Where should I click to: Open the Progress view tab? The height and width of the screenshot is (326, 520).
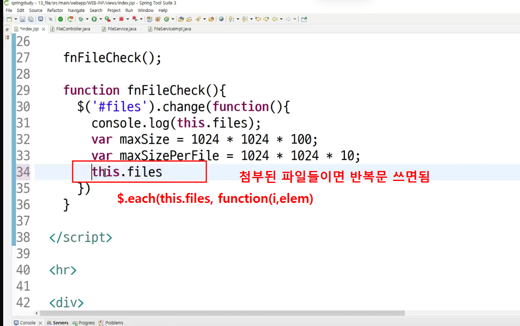[83, 323]
